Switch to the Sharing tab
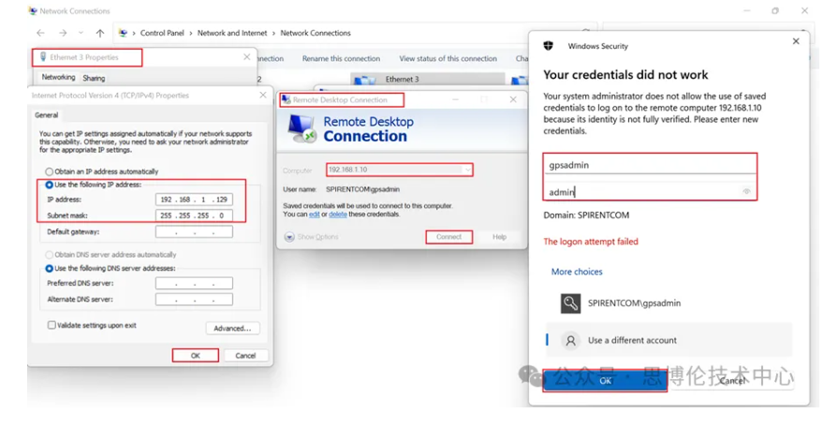The height and width of the screenshot is (428, 839). (94, 78)
